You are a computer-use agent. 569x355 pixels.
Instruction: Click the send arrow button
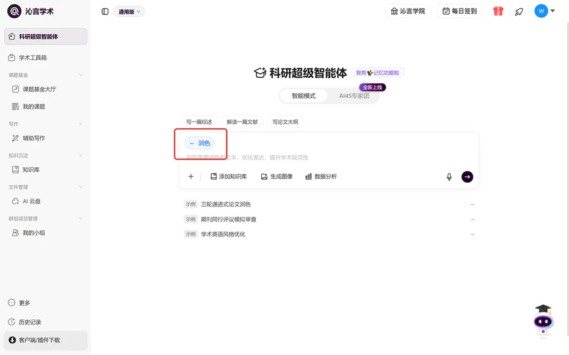click(467, 177)
